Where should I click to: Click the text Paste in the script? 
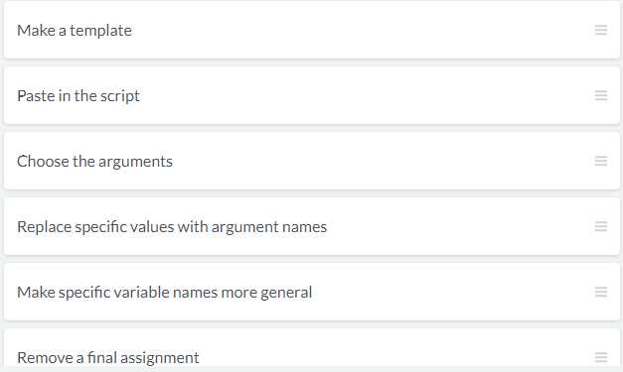78,96
